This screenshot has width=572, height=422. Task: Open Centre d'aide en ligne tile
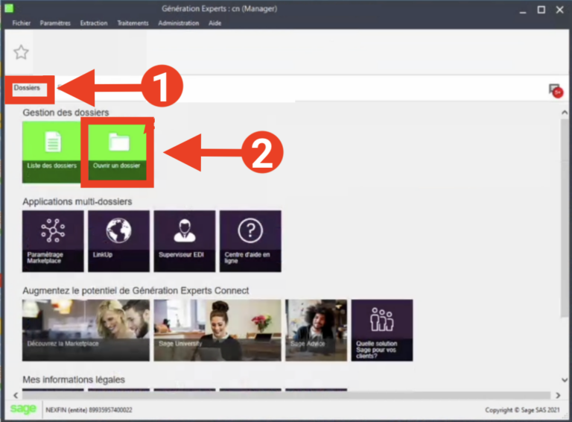(250, 241)
